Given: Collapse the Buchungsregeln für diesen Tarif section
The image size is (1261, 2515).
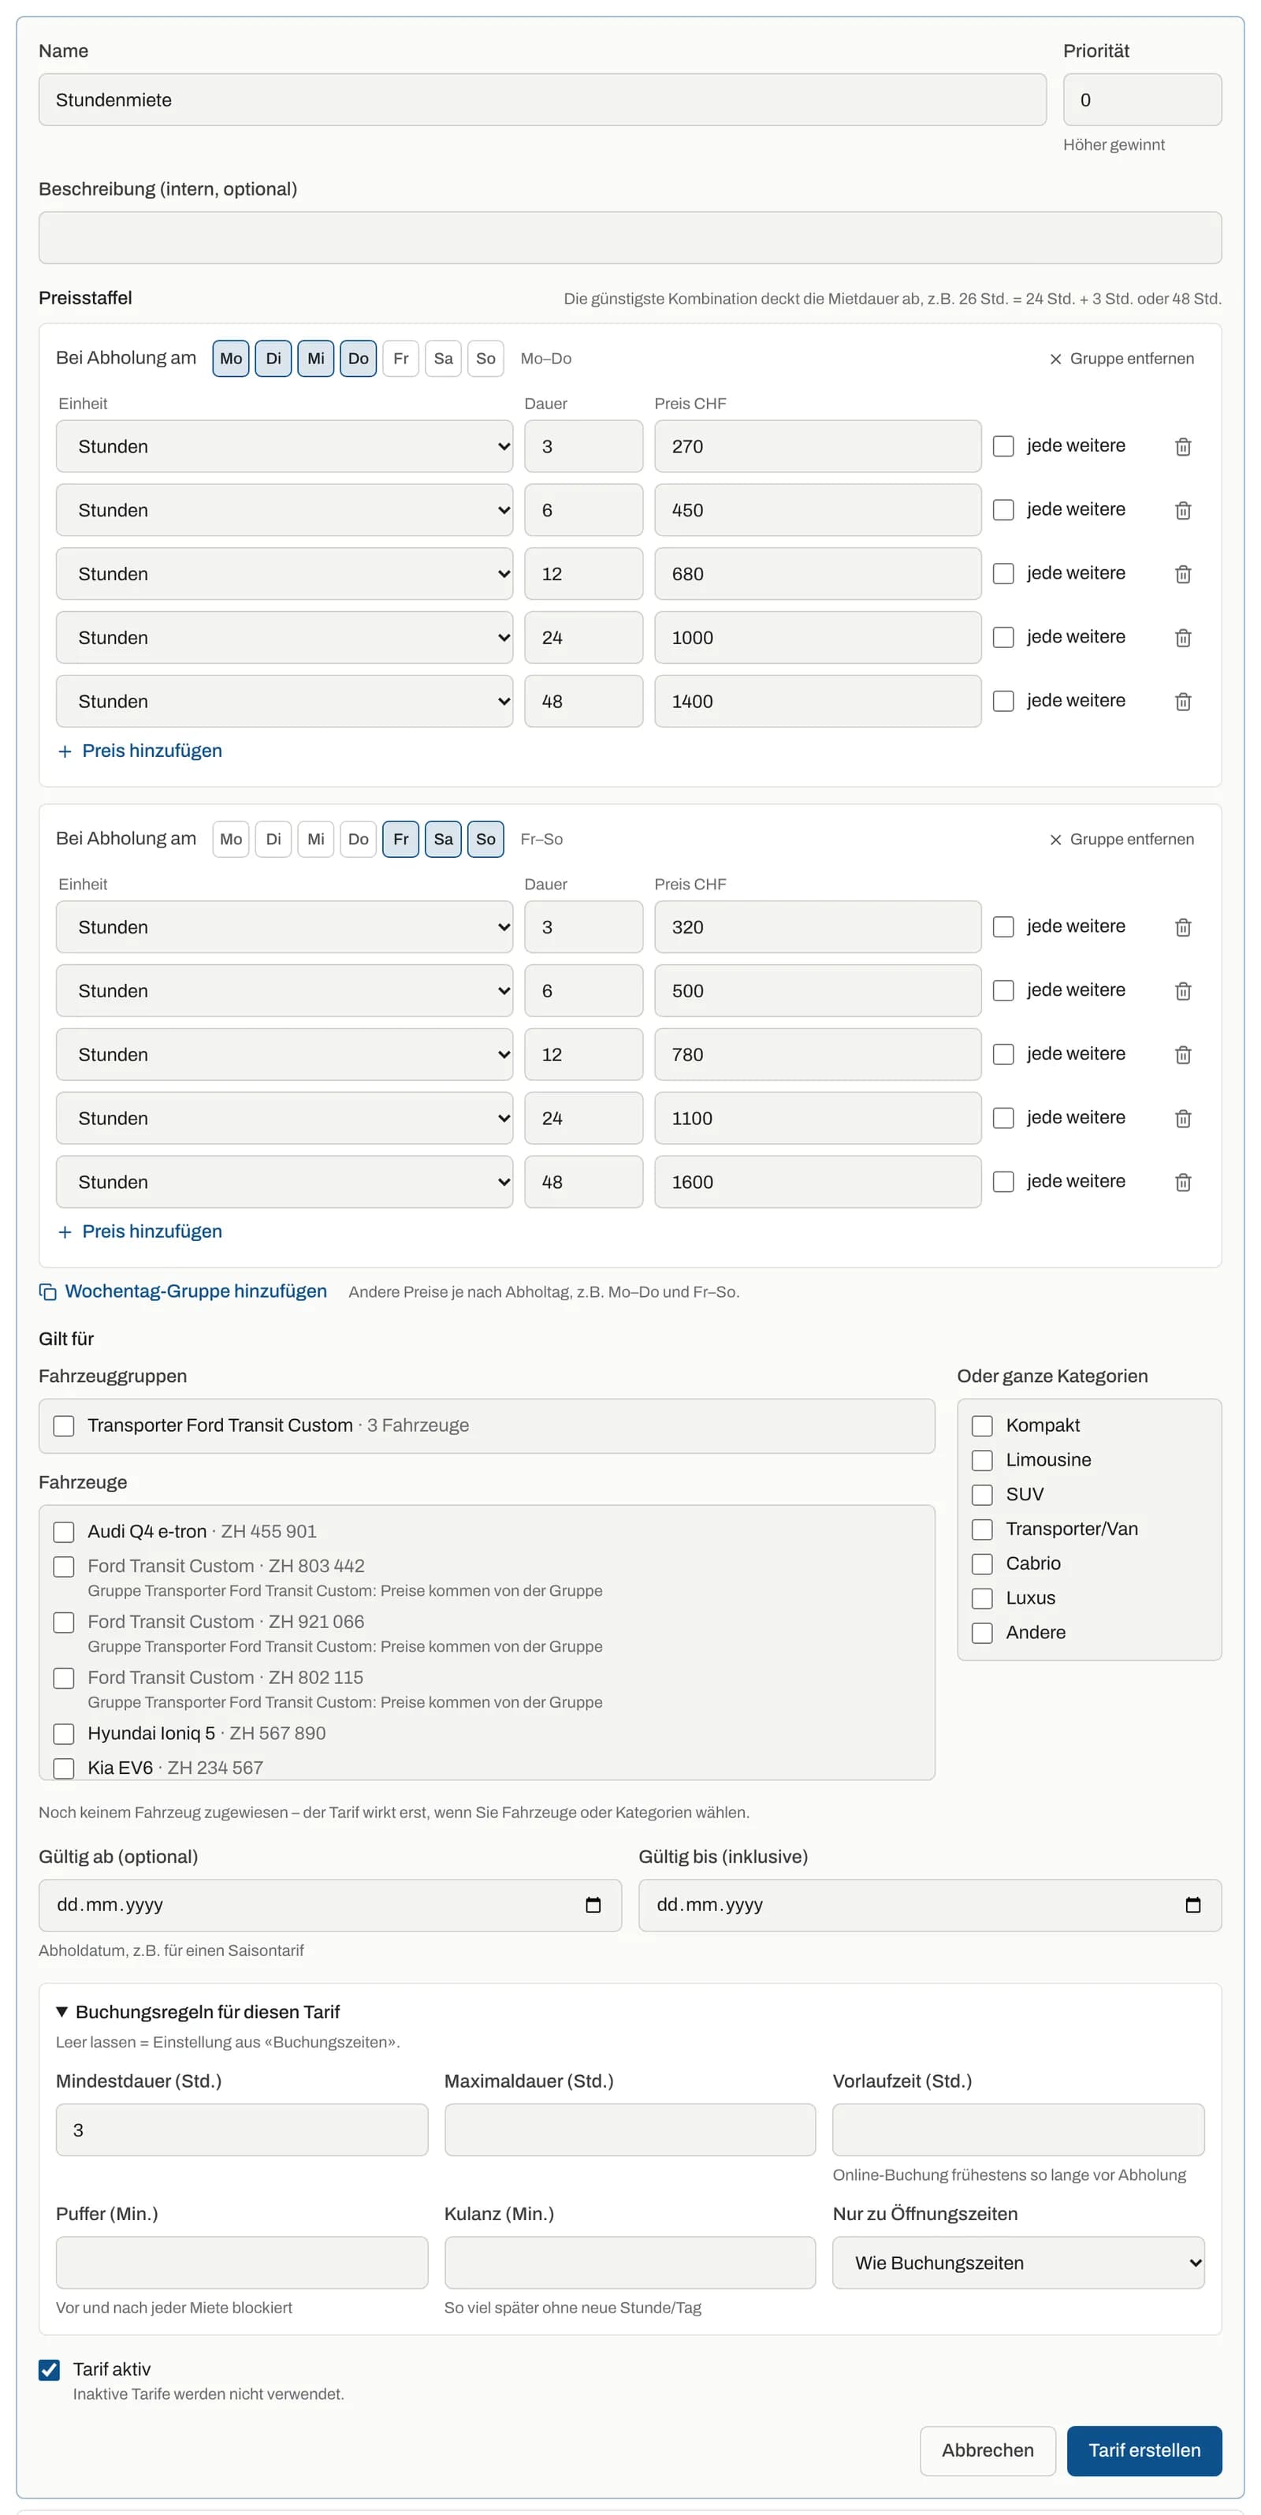Looking at the screenshot, I should (198, 2011).
